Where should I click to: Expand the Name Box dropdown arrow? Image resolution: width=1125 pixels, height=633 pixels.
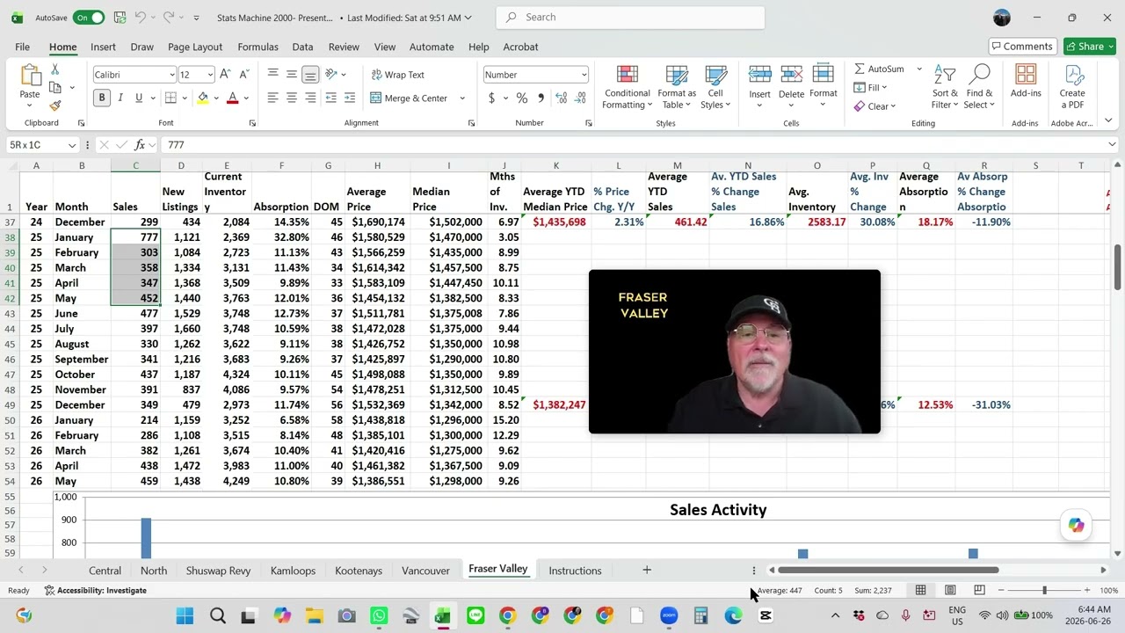point(71,145)
